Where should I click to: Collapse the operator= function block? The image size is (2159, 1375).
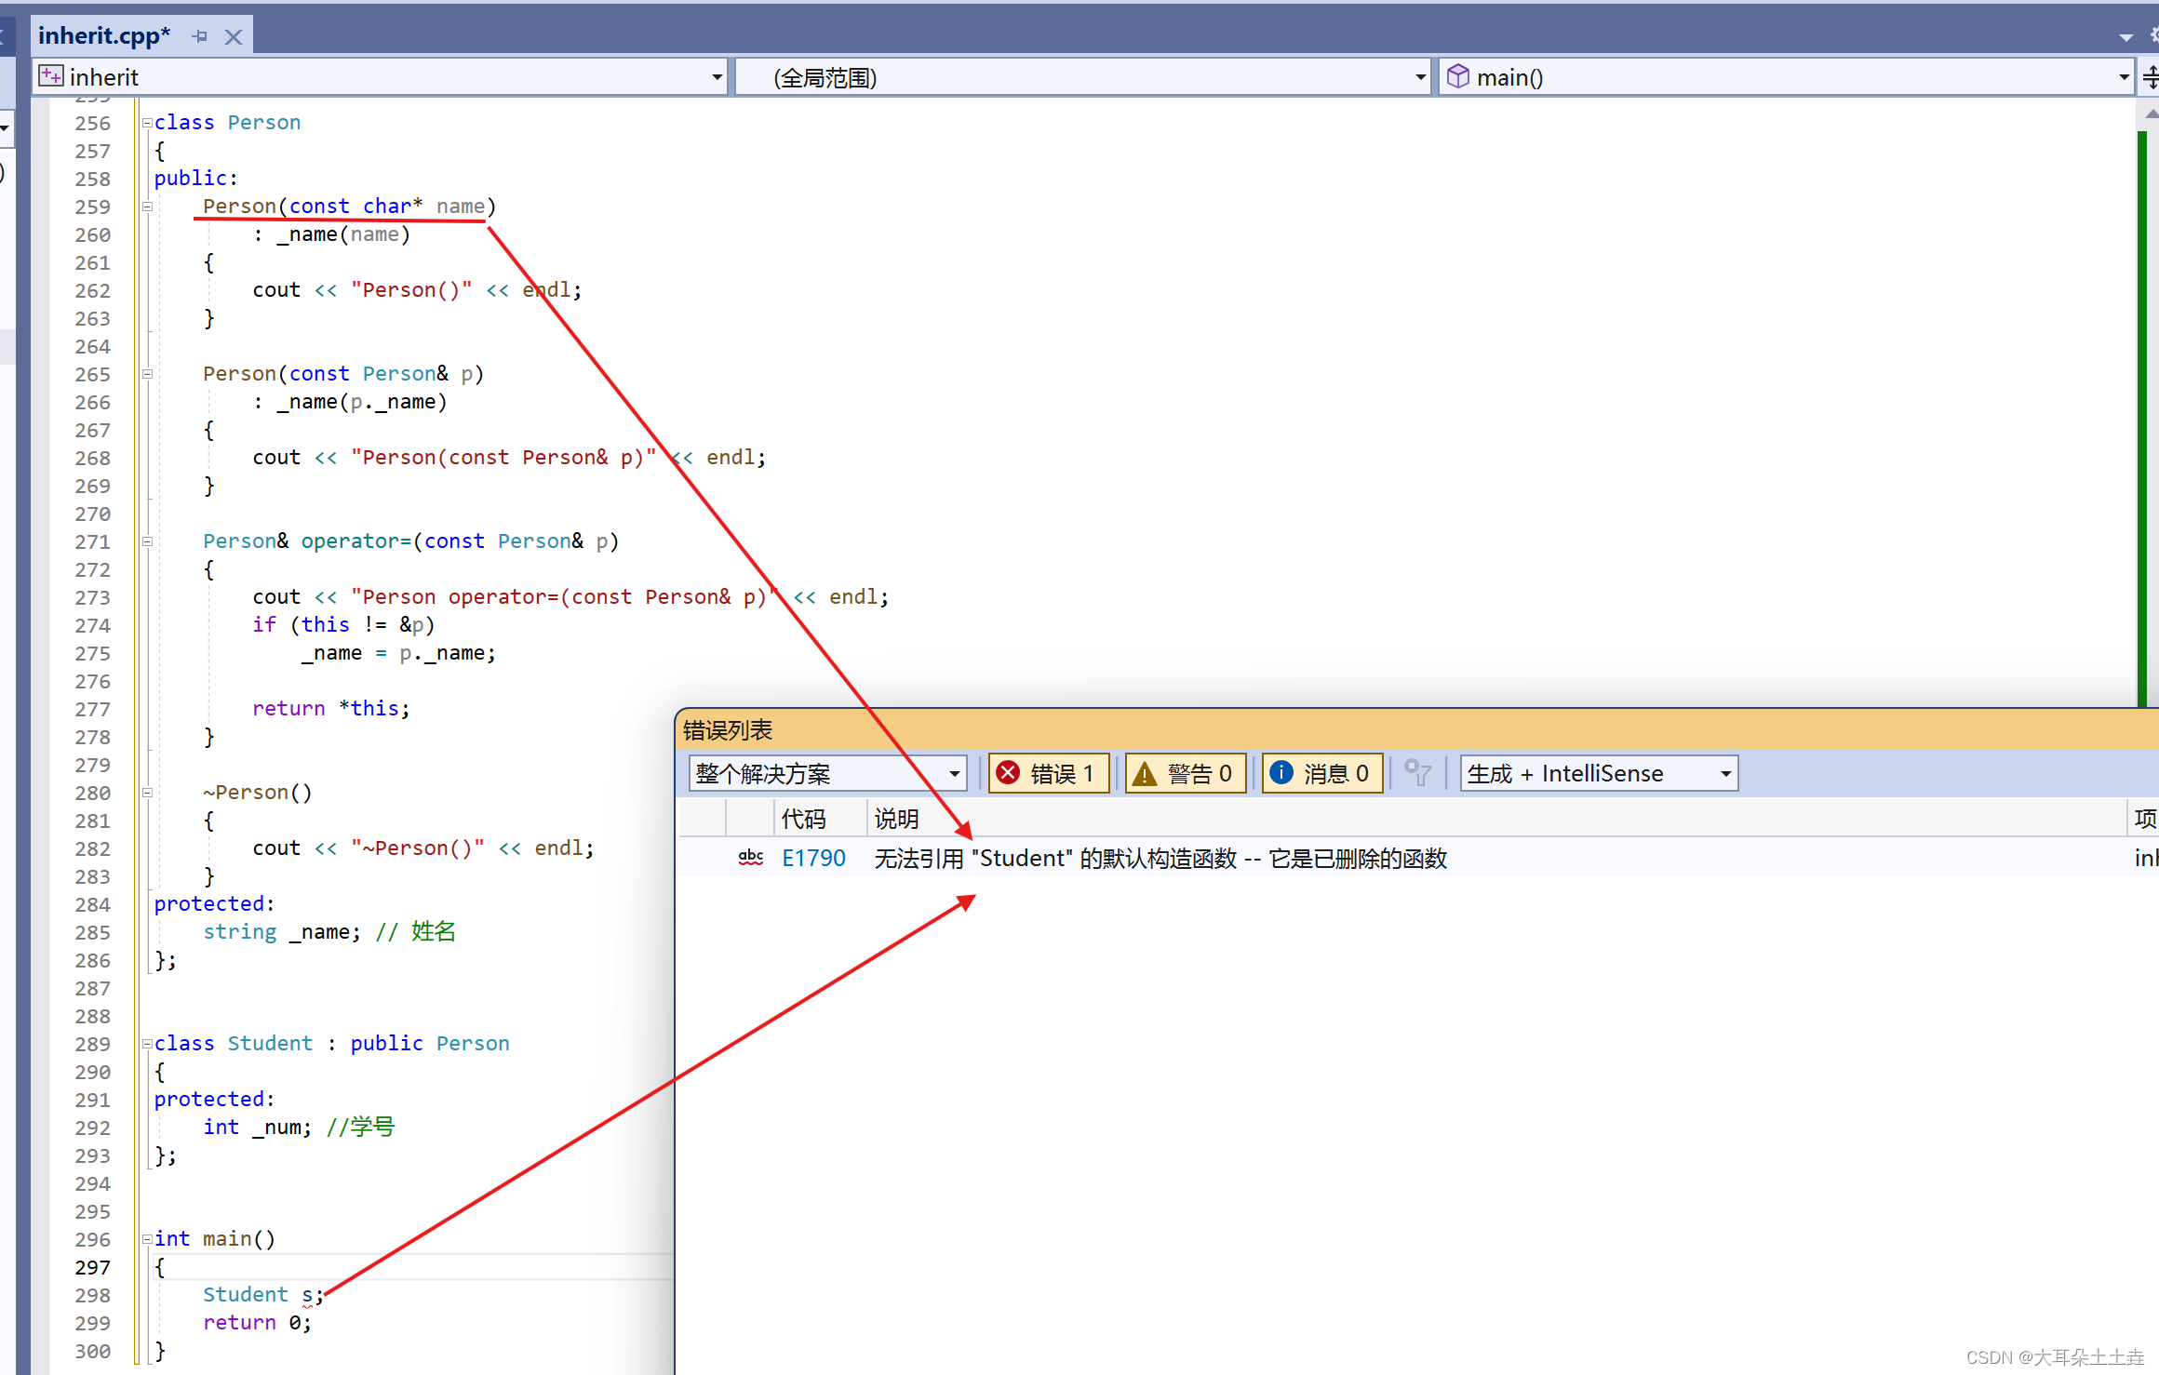coord(147,541)
